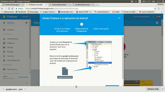This screenshot has width=165, height=92.
Task: Click the browser forward arrow
Action: point(5,8)
